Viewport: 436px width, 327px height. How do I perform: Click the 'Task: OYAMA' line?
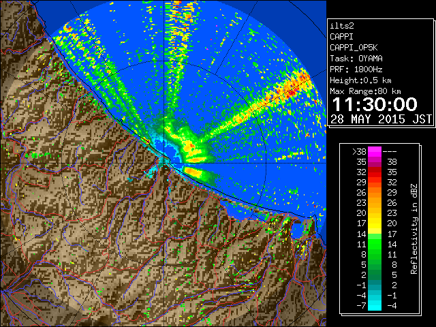point(356,59)
